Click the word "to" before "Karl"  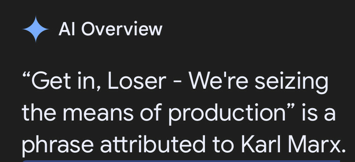220,145
